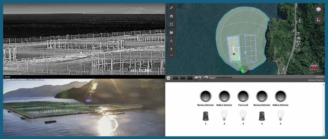Click light bulb indicator number 3
This screenshot has height=139, width=328.
(x=243, y=115)
